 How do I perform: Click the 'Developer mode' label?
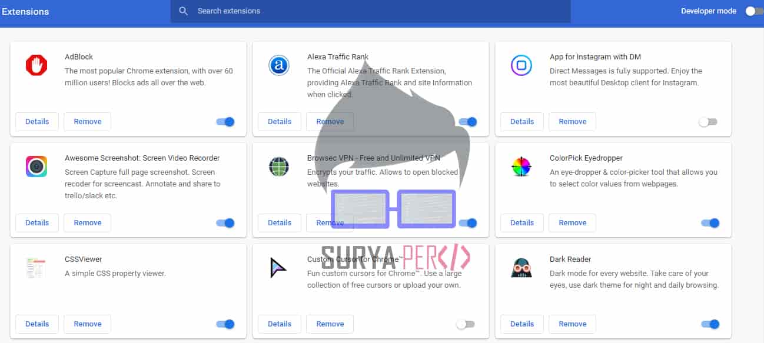coord(709,11)
